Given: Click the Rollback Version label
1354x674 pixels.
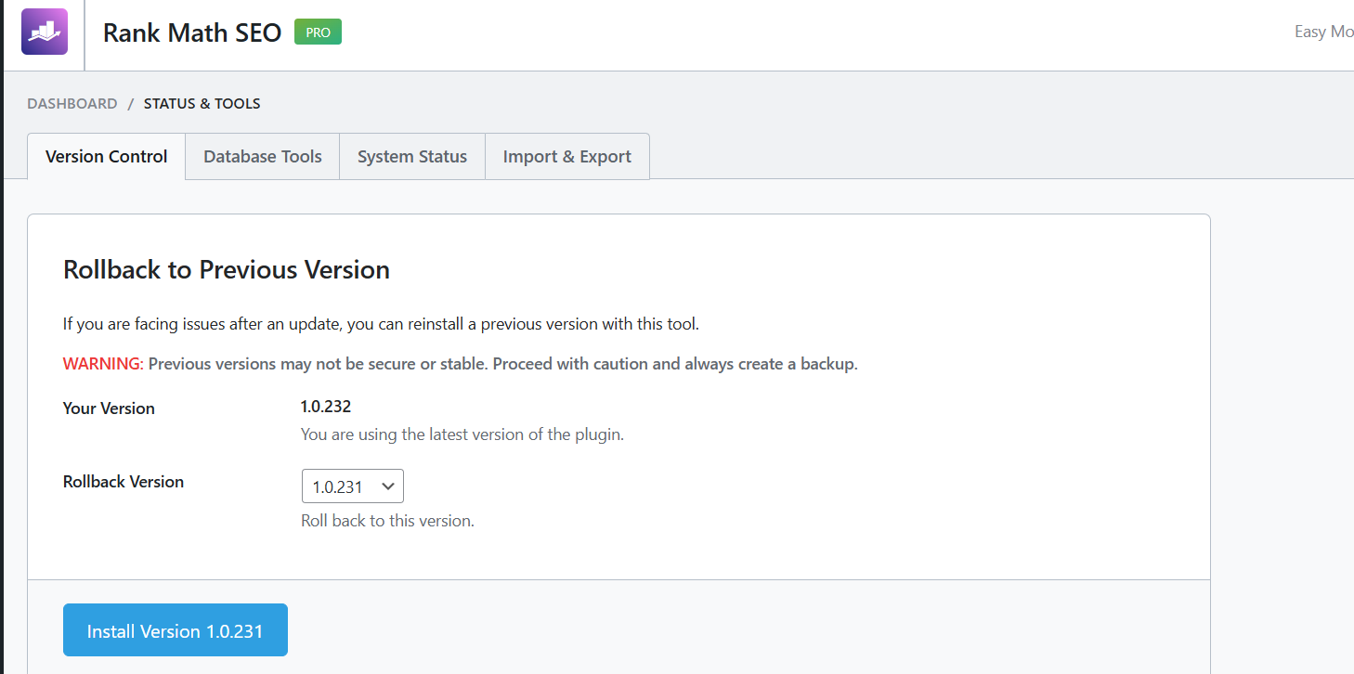Looking at the screenshot, I should [124, 482].
